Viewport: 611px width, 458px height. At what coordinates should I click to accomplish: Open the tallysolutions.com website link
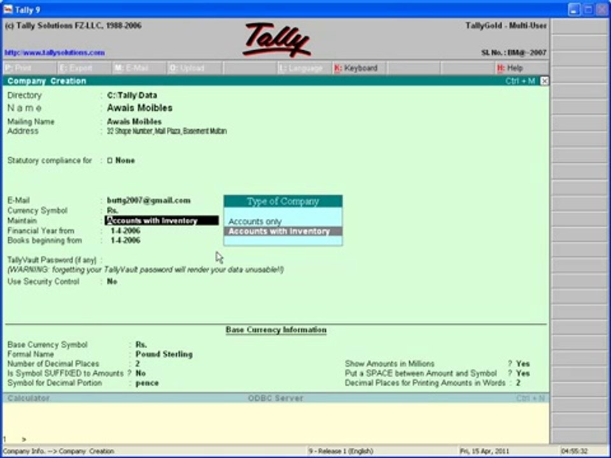point(55,53)
